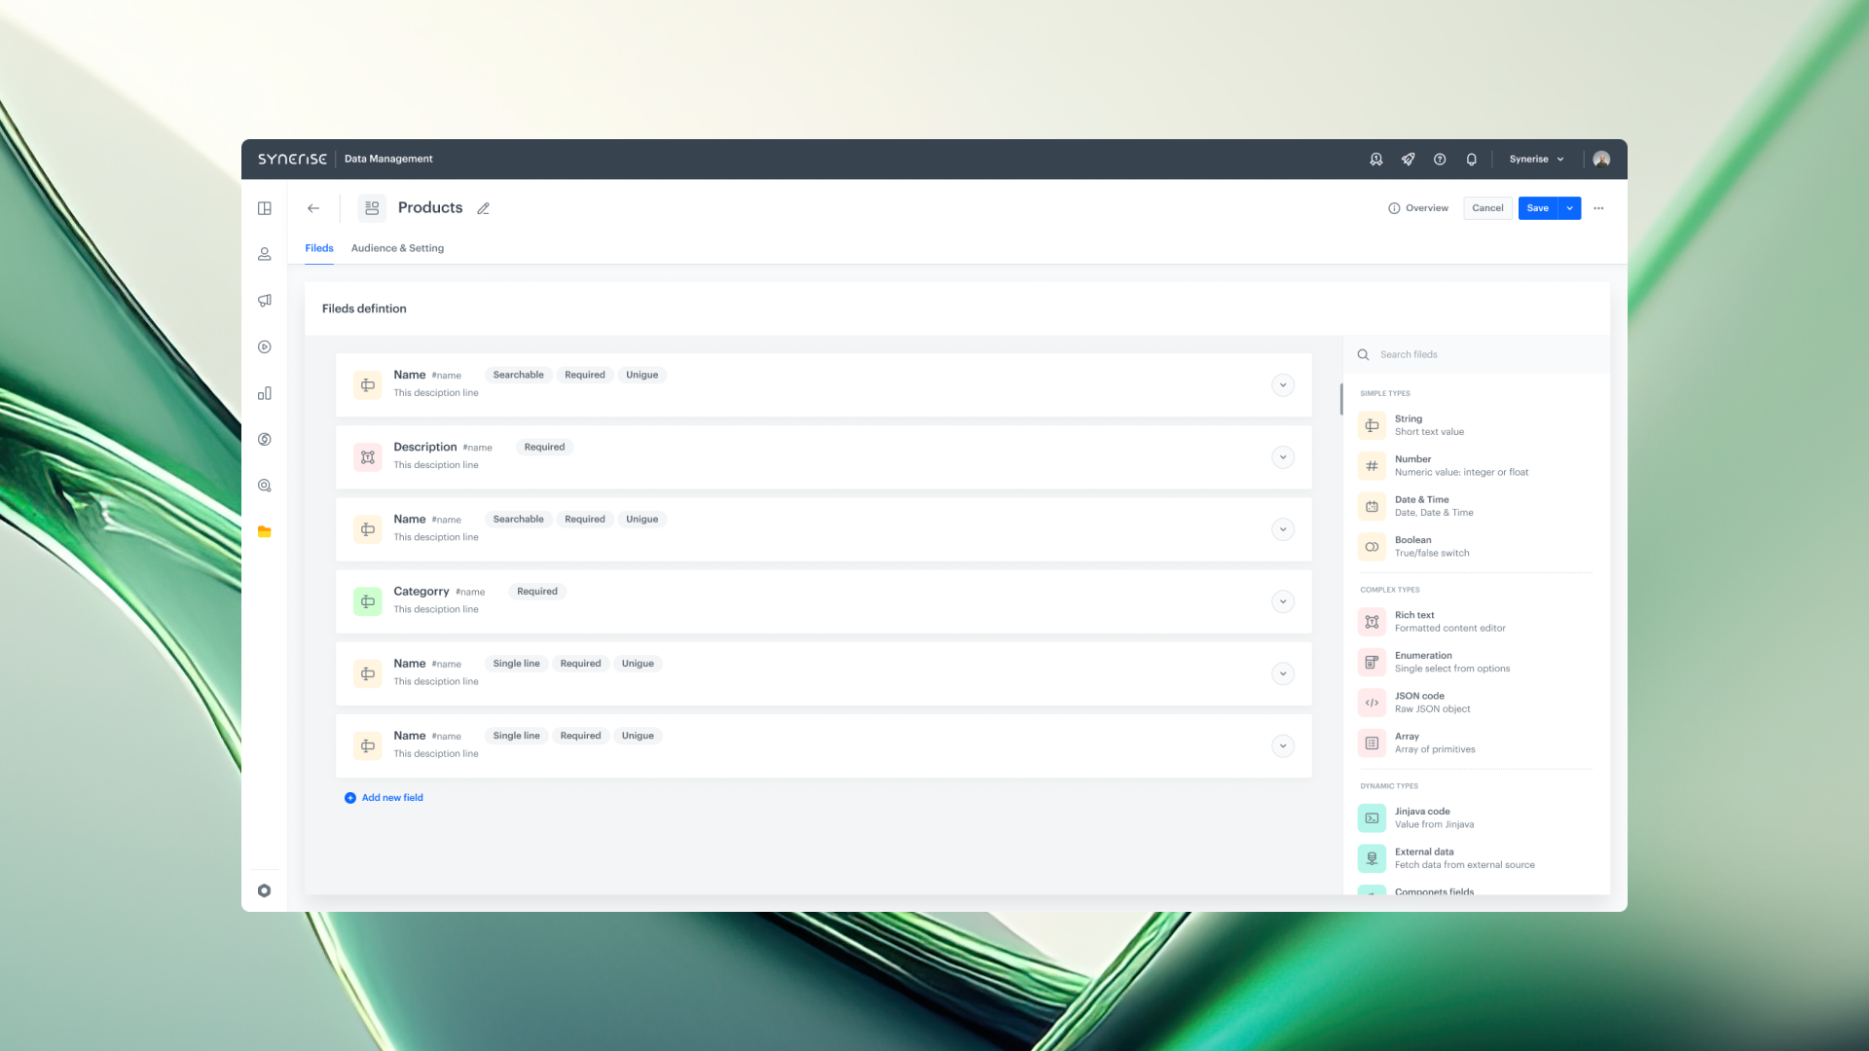Image resolution: width=1869 pixels, height=1051 pixels.
Task: Expand the Description field details
Action: coord(1283,456)
